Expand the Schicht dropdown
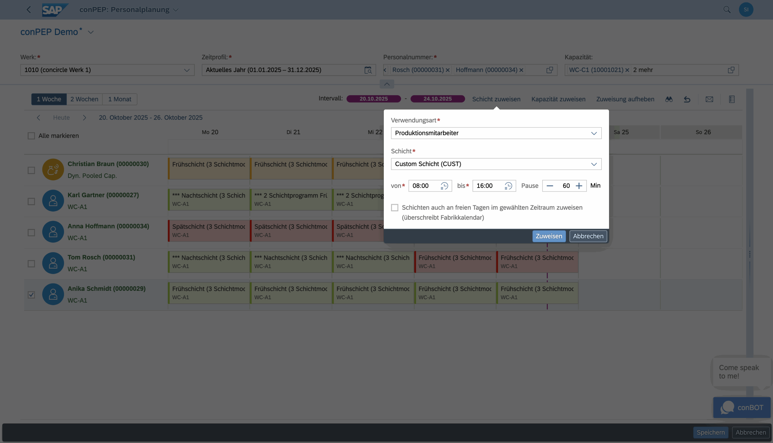This screenshot has width=773, height=443. click(x=594, y=164)
